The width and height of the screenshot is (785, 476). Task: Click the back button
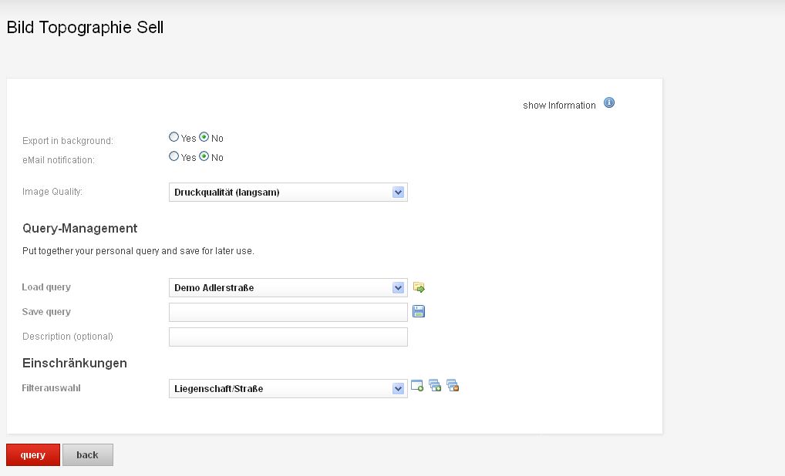tap(87, 455)
